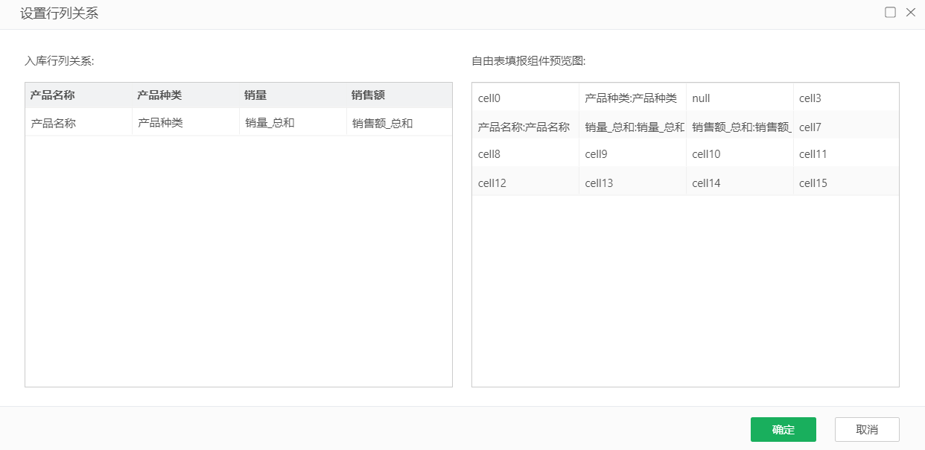Click the 确定 button

tap(783, 430)
